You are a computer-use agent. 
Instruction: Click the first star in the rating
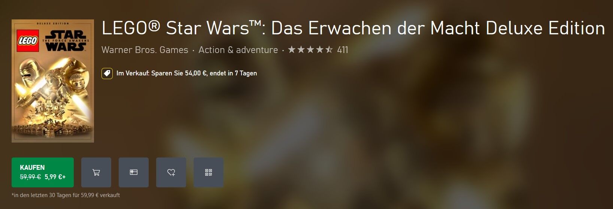tap(292, 50)
